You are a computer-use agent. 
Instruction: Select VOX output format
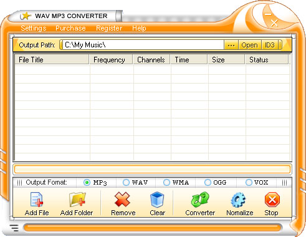[249, 183]
